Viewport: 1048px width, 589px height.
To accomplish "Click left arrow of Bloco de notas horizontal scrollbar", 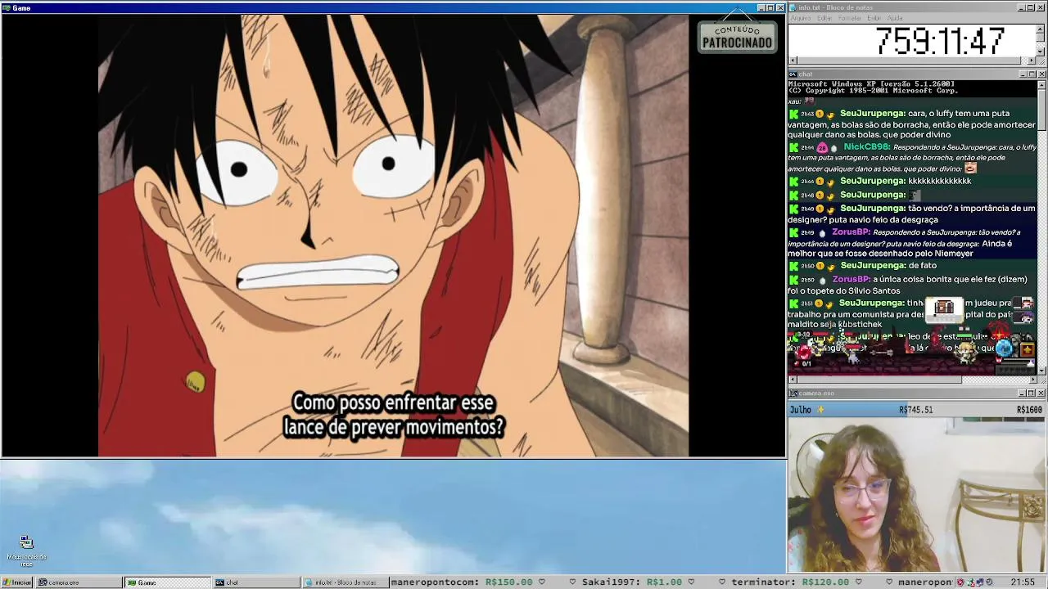I will click(x=793, y=61).
